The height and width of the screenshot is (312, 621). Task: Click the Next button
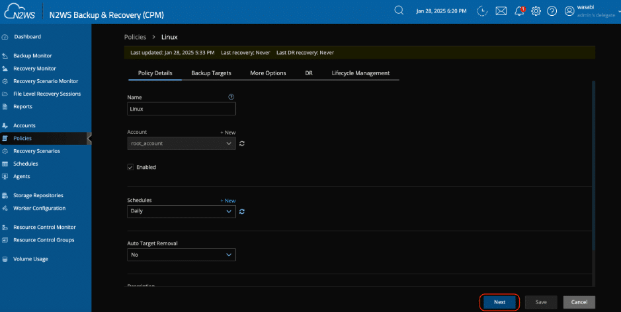(x=500, y=302)
